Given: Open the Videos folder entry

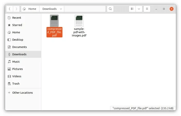Looking at the screenshot, I should [x=23, y=76].
